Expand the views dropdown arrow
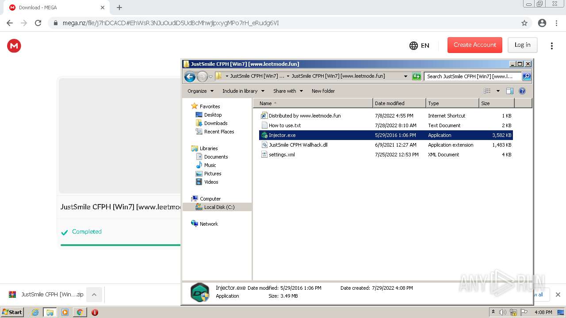 pyautogui.click(x=497, y=91)
